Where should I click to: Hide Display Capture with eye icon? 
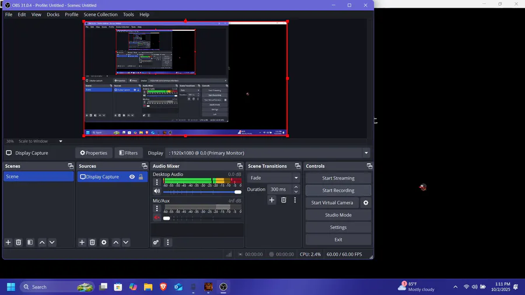pos(132,177)
